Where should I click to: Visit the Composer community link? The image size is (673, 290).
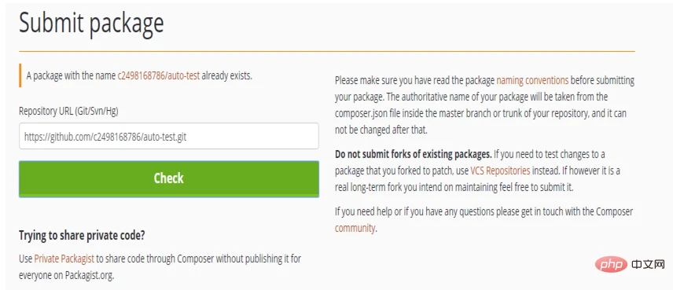(355, 228)
